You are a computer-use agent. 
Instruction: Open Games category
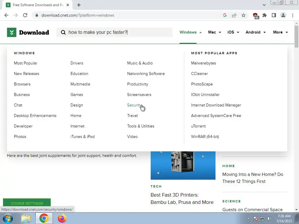77,94
